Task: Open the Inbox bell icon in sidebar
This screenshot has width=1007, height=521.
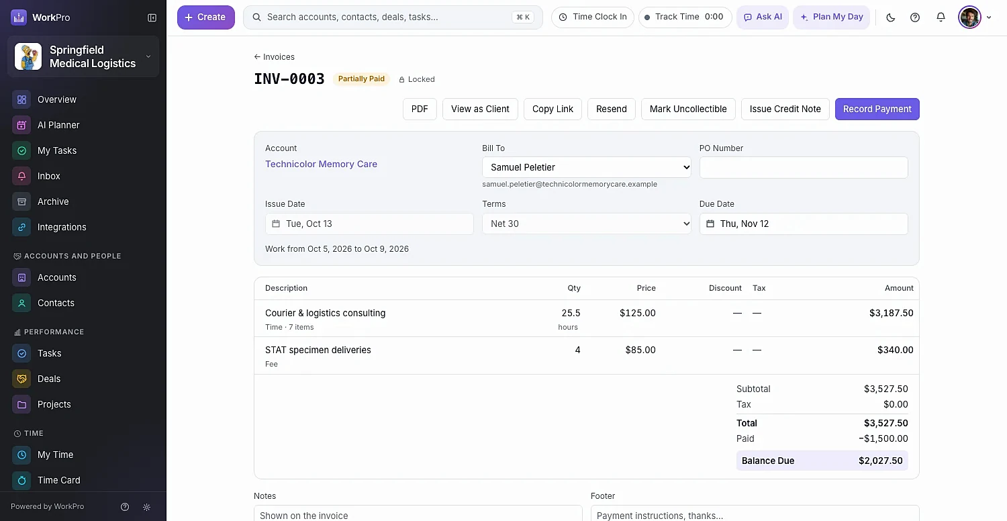Action: point(21,176)
